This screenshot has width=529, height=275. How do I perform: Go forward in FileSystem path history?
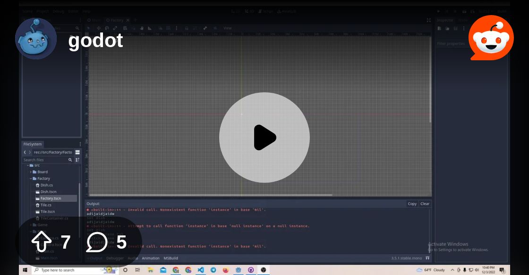pyautogui.click(x=30, y=152)
